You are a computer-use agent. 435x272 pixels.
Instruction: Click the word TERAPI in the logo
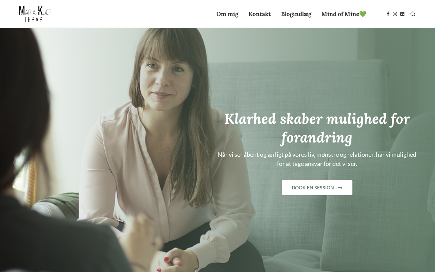coord(35,19)
